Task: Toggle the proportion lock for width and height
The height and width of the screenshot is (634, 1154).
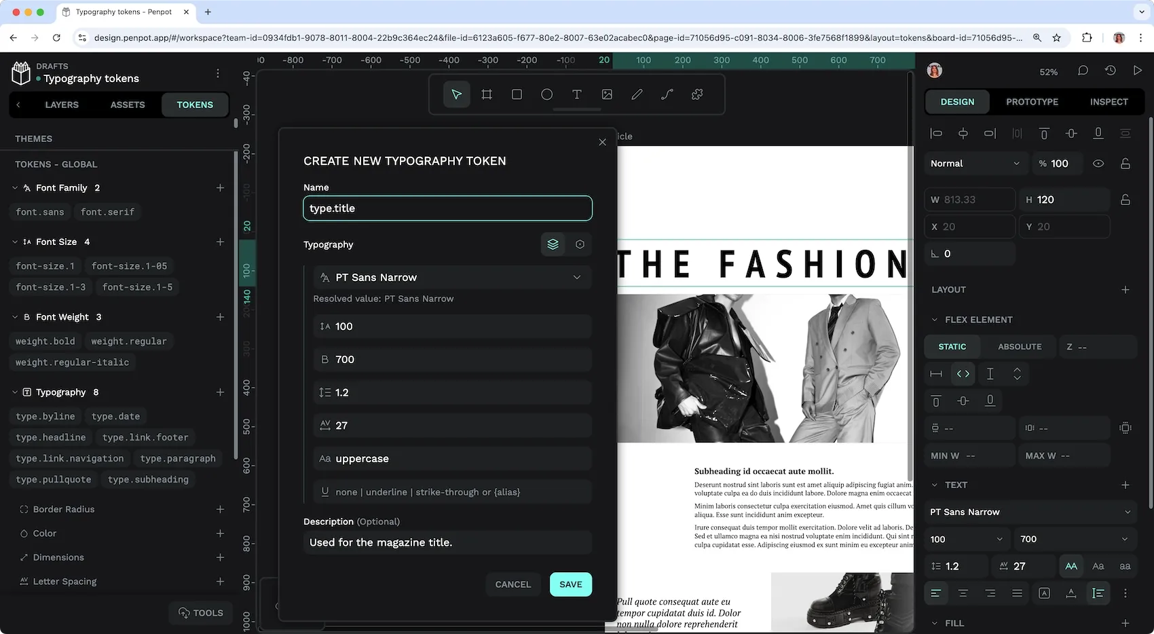Action: click(1125, 199)
